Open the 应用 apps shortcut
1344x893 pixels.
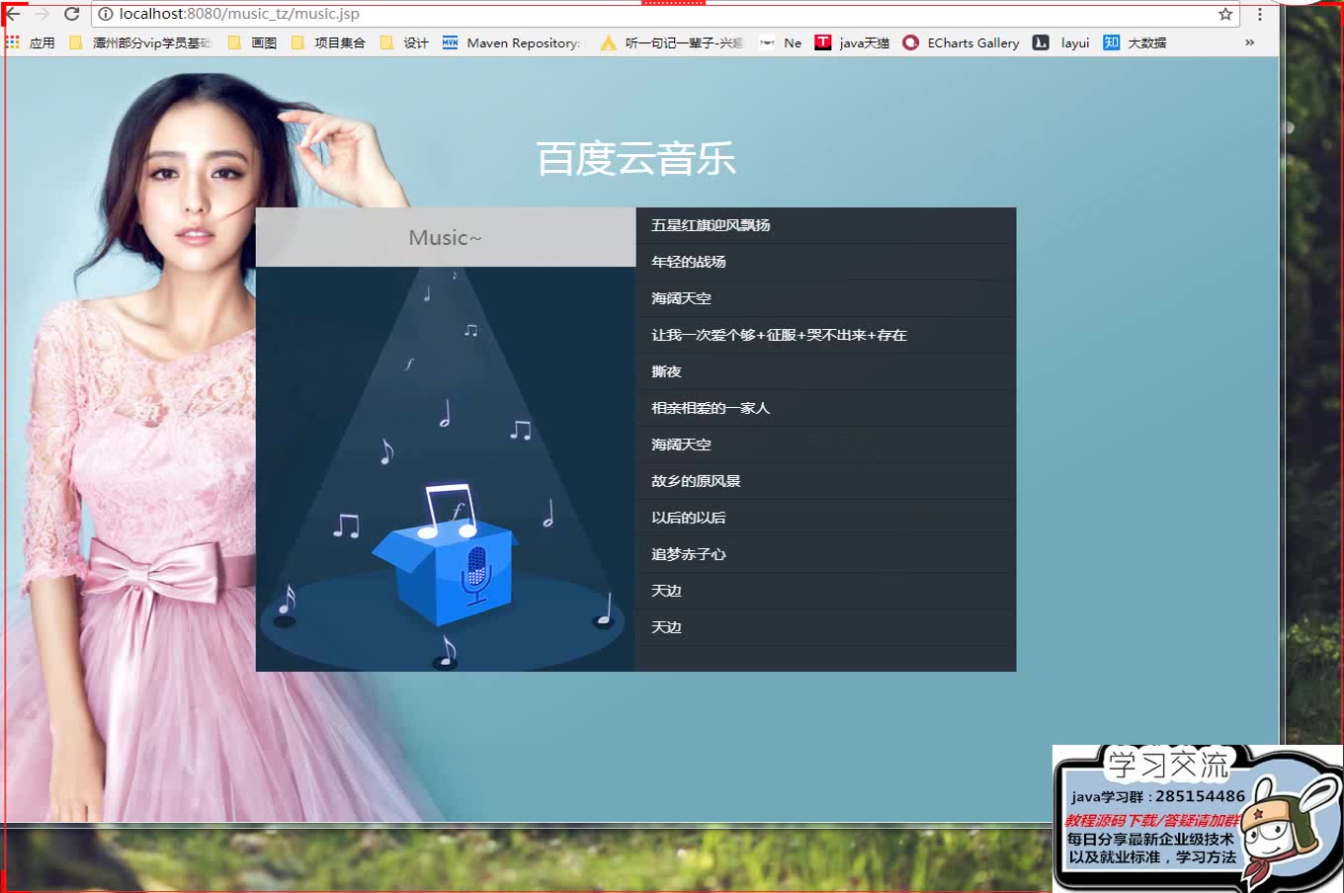tap(31, 42)
